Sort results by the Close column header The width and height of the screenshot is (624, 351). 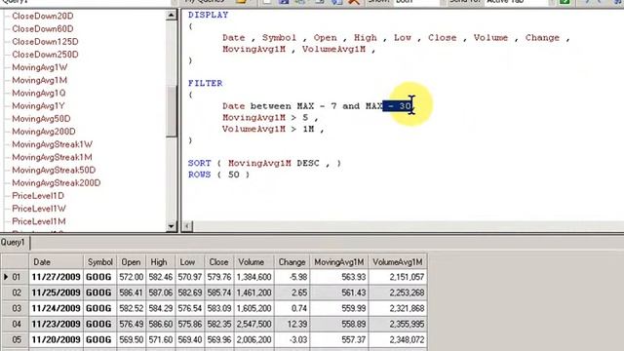tap(218, 262)
